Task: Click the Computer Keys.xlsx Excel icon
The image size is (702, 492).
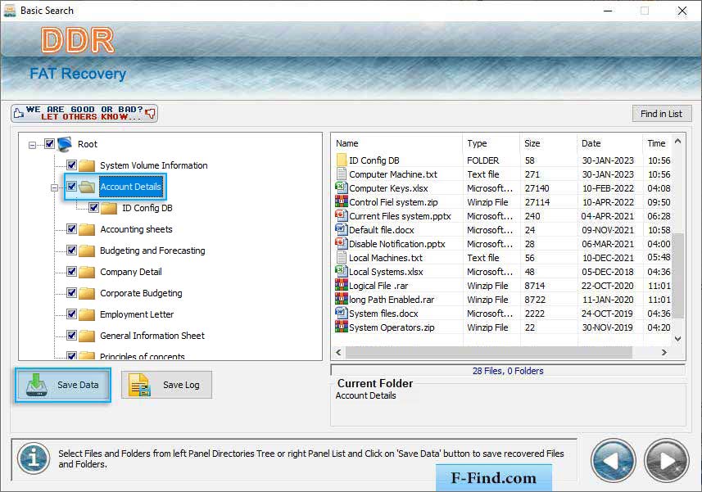Action: tap(341, 187)
